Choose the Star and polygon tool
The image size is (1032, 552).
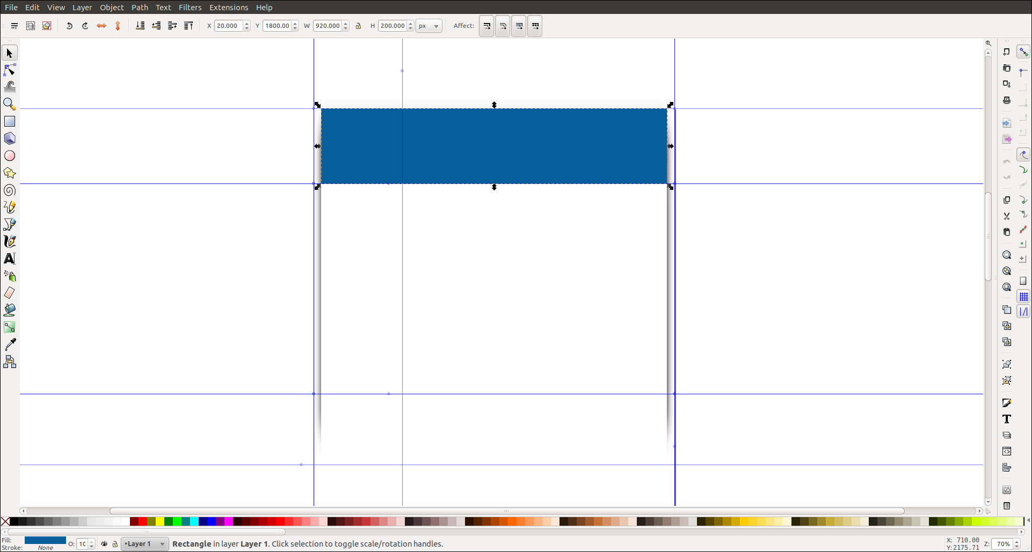(x=10, y=173)
